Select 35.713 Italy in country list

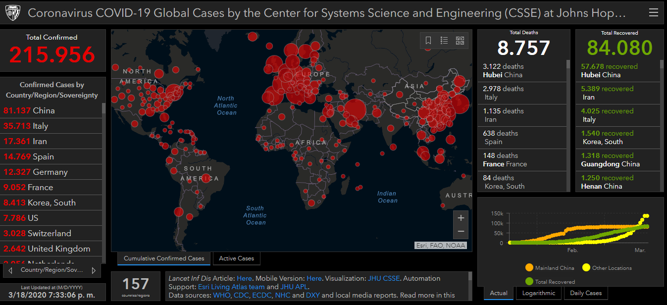pyautogui.click(x=51, y=126)
